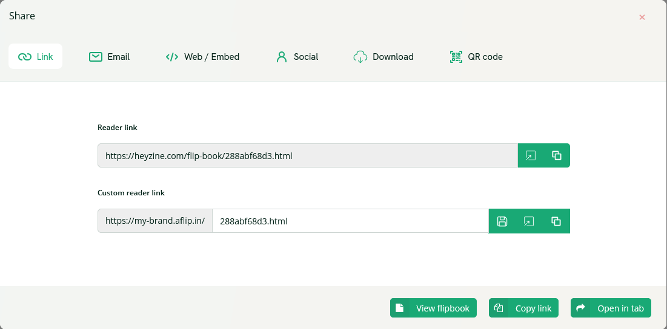Click the Reader link URL field
Viewport: 667px width, 329px height.
(x=308, y=155)
